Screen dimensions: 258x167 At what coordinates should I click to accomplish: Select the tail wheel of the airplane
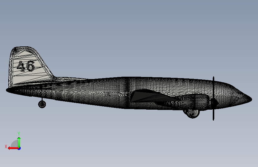[x=42, y=104]
